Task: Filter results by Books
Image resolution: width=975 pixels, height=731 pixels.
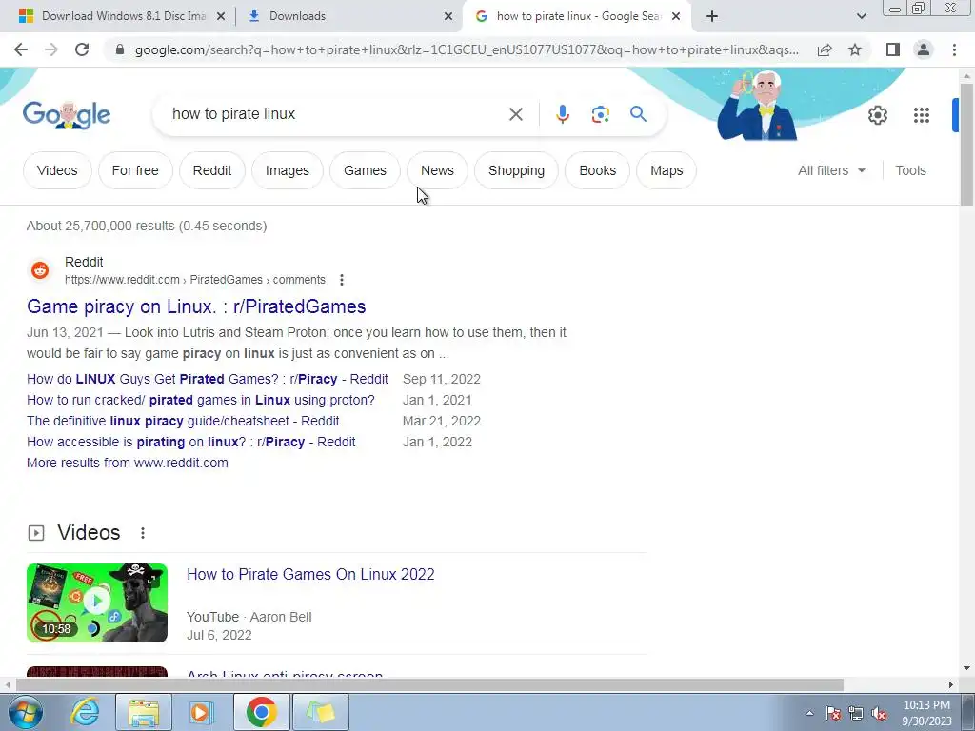Action: 598,170
